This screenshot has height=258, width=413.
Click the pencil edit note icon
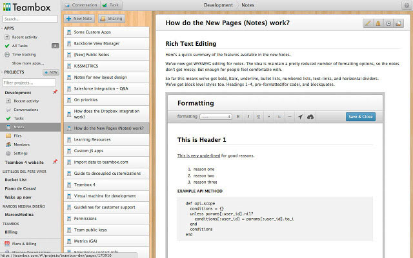[368, 23]
